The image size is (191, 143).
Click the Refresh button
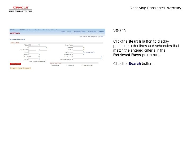[27, 68]
